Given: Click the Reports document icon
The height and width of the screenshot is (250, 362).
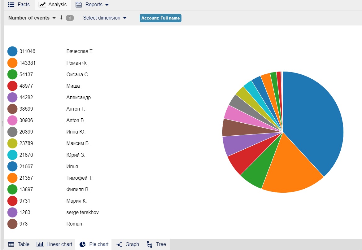Looking at the screenshot, I should pos(81,4).
